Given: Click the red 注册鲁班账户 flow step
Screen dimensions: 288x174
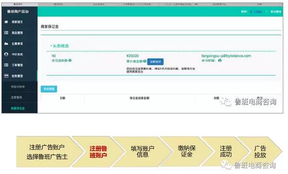Looking at the screenshot, I should coord(98,152).
